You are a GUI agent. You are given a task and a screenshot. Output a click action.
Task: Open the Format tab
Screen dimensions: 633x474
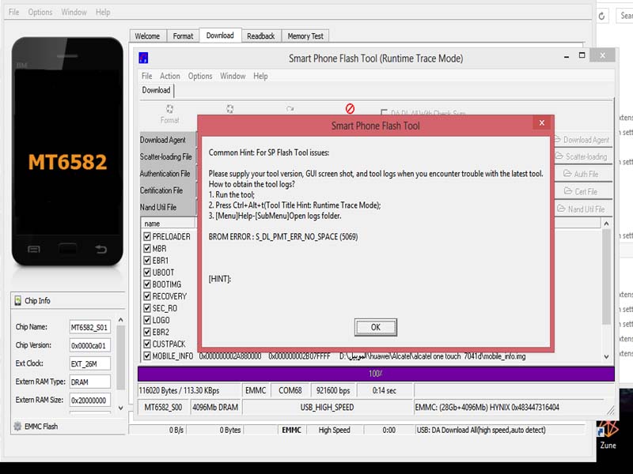point(183,36)
